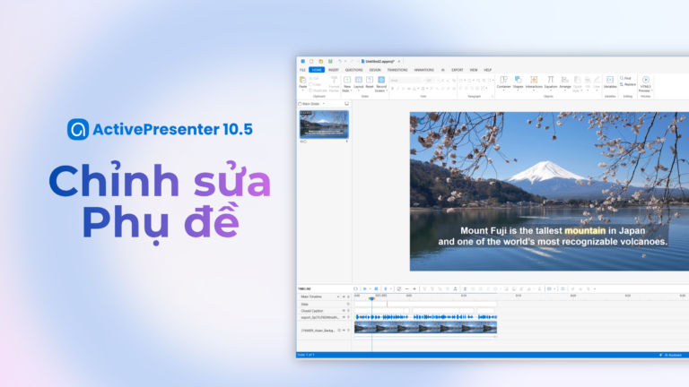
Task: Click the Replace button
Action: pos(628,84)
